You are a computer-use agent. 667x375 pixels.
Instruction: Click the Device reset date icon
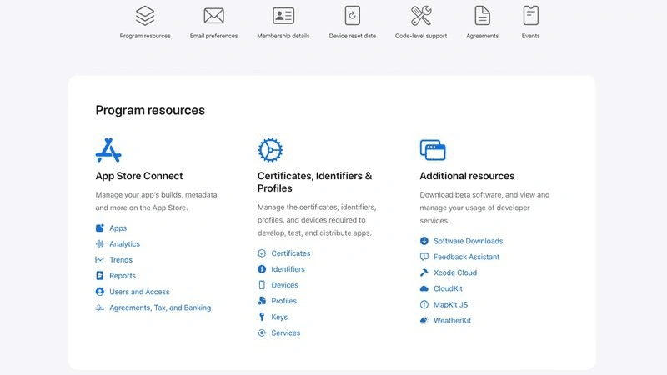(x=353, y=15)
